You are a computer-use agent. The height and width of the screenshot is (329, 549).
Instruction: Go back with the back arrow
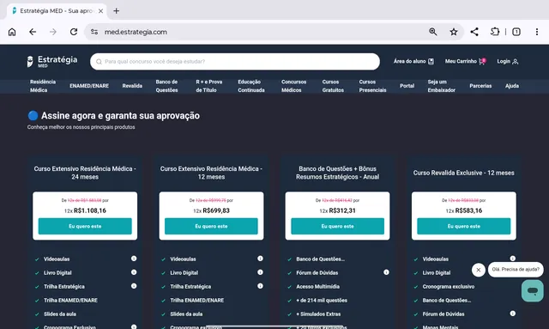tap(33, 32)
